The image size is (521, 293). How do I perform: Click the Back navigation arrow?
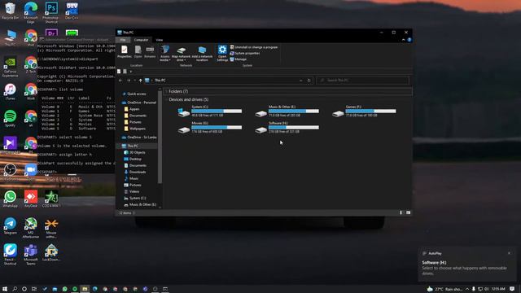pyautogui.click(x=120, y=81)
